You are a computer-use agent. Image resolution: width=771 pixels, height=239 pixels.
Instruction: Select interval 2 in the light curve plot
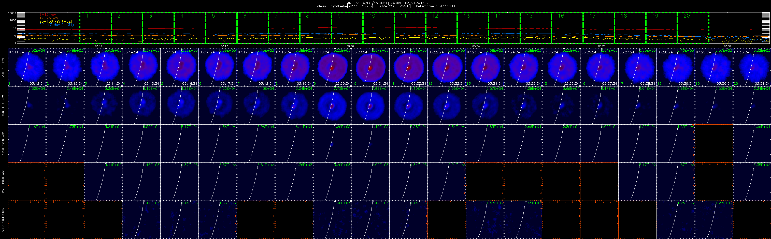pyautogui.click(x=127, y=28)
